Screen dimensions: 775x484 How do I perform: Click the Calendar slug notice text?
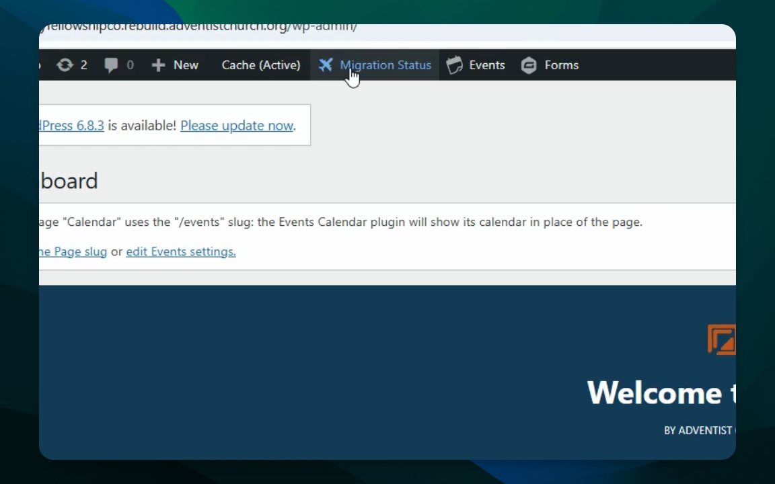[340, 222]
